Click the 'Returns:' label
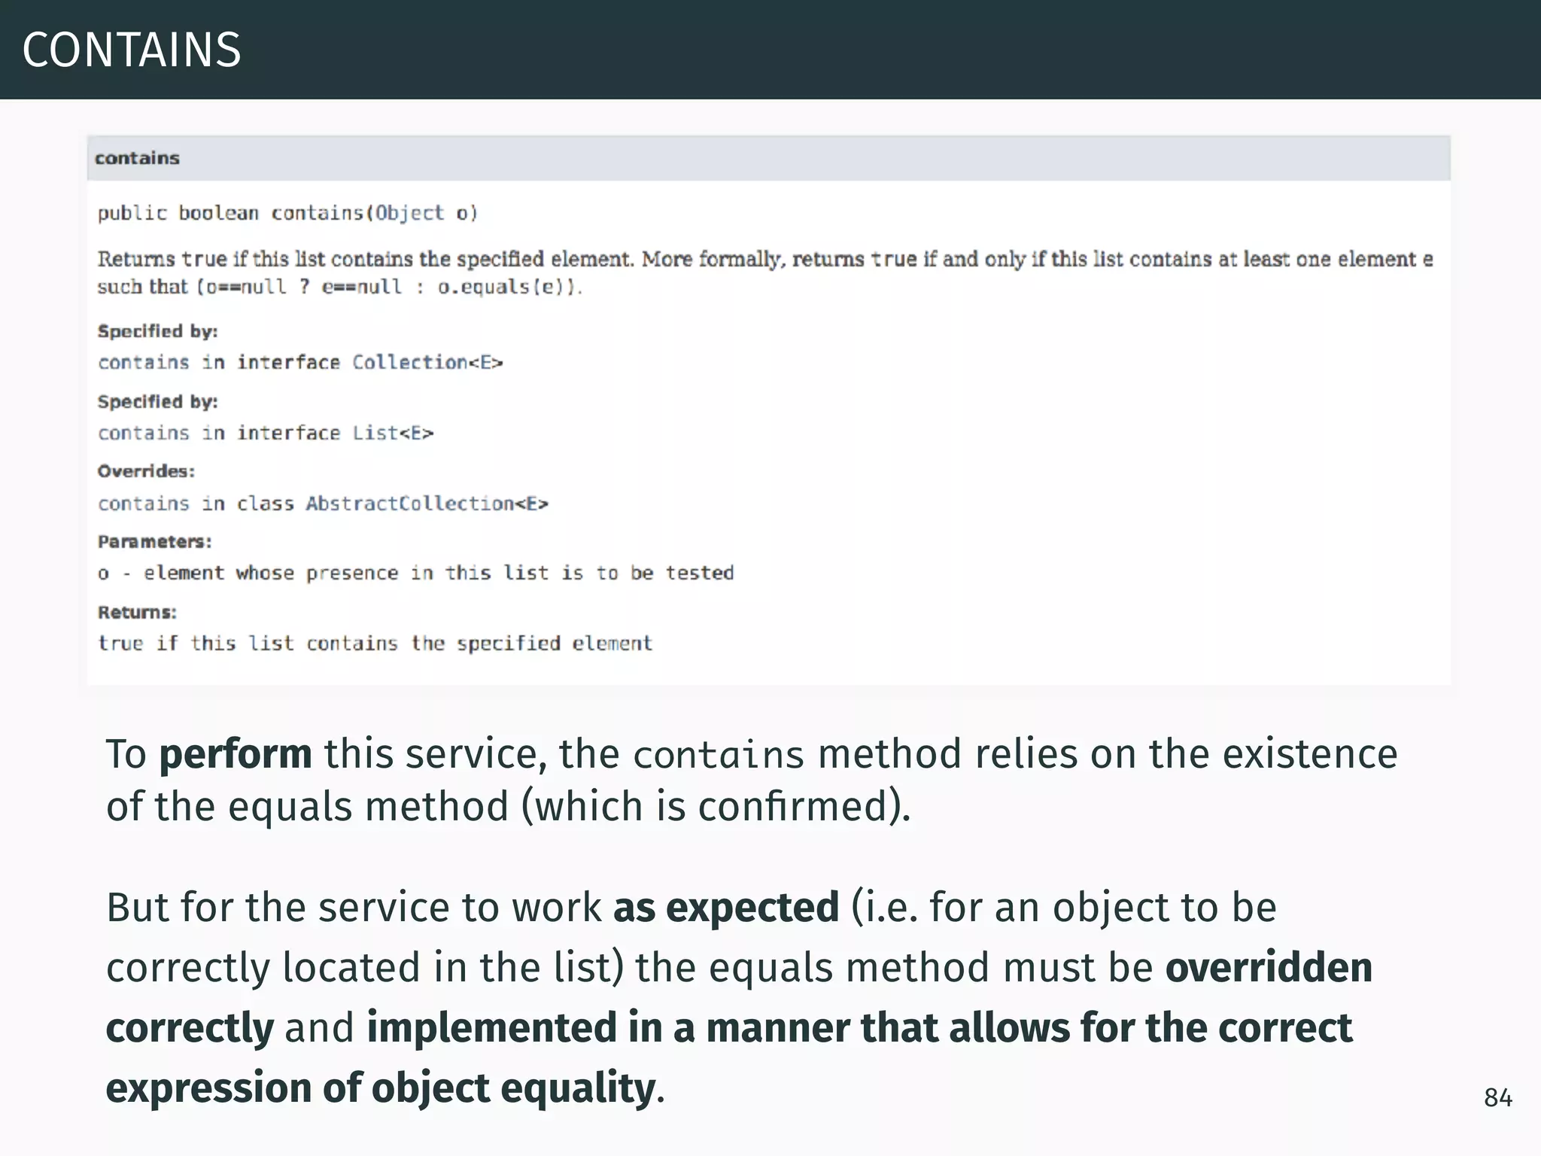1541x1156 pixels. pyautogui.click(x=137, y=613)
